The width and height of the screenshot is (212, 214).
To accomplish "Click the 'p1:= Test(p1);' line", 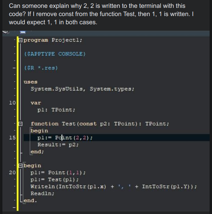I will (x=54, y=180).
